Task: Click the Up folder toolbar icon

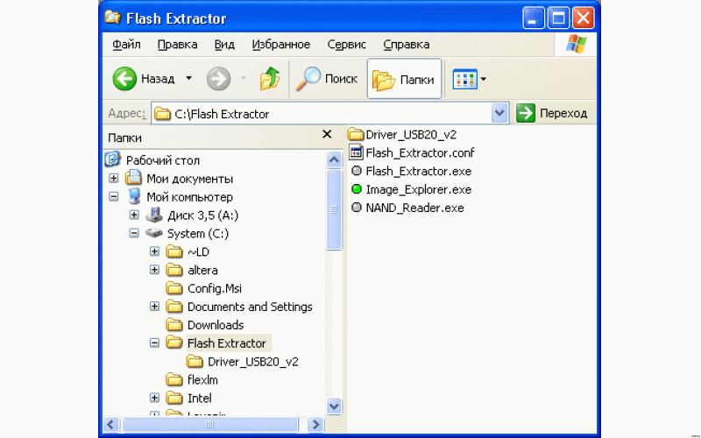Action: [x=269, y=79]
